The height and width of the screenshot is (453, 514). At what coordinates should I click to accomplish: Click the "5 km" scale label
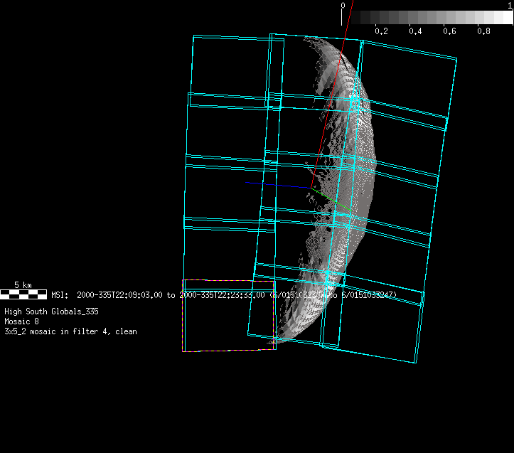23,285
